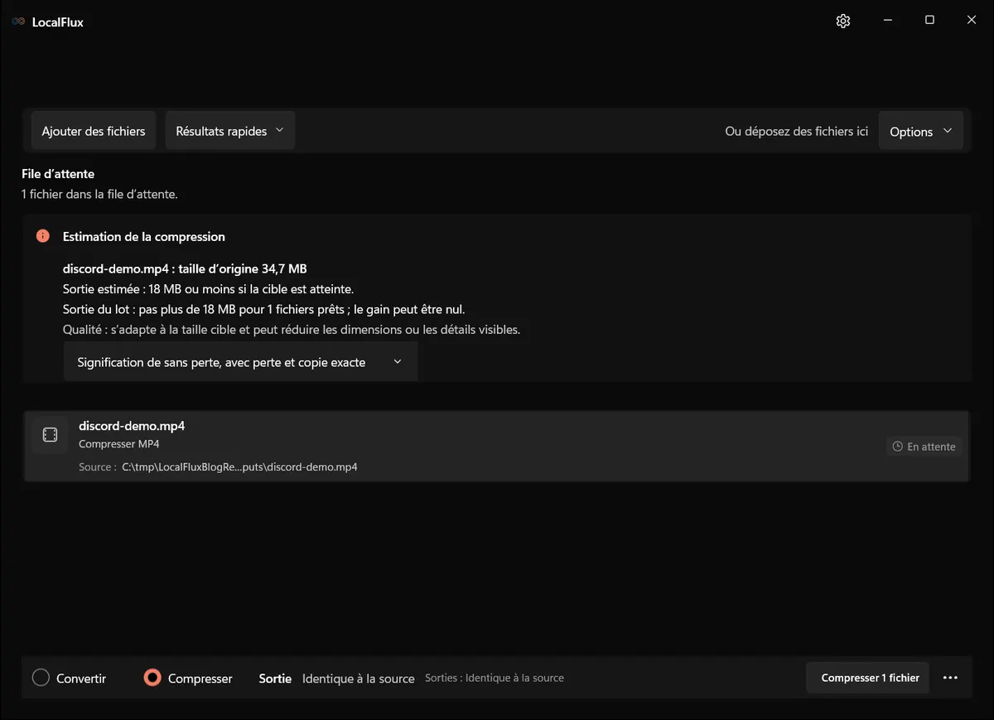Click the LocalFlux infinity logo icon

pos(18,22)
